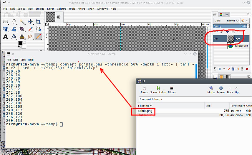The width and height of the screenshot is (252, 155).
Task: Open GIMP Windows menu
Action: pos(102,9)
